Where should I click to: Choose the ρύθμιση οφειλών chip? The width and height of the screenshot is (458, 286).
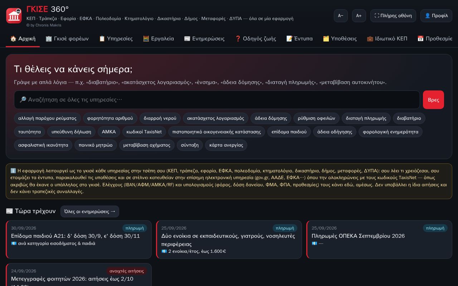tap(316, 118)
